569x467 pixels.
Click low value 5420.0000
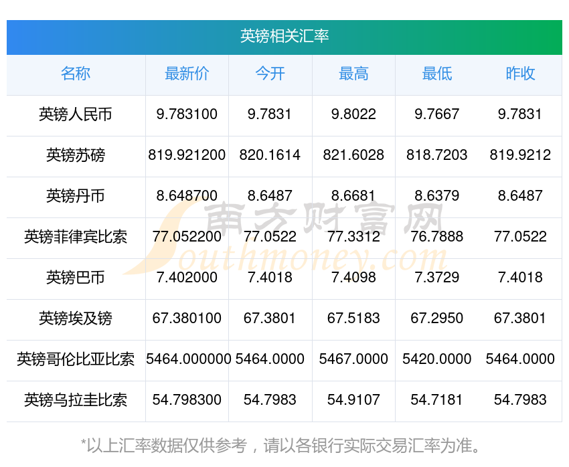coord(437,359)
